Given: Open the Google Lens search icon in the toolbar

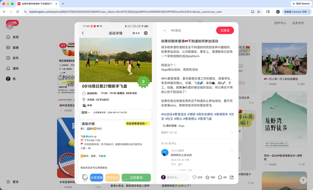Looking at the screenshot, I should [x=268, y=12].
